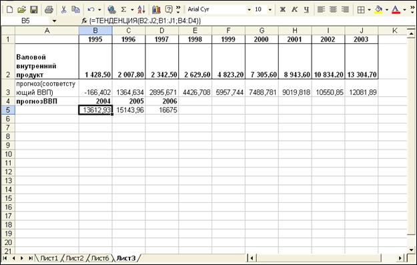Apply borders with the borders icon
This screenshot has width=417, height=265.
coord(361,10)
